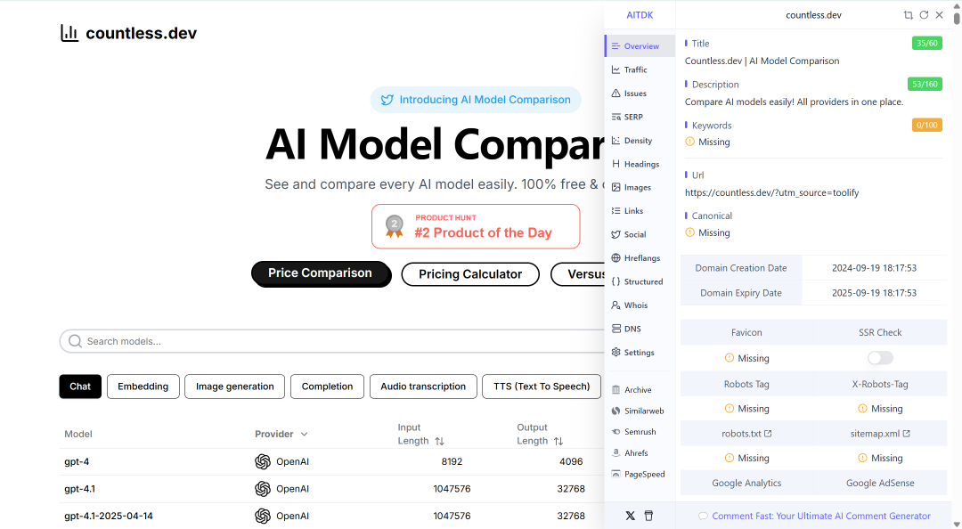Click the Ahrefs icon
This screenshot has width=962, height=529.
click(x=616, y=452)
